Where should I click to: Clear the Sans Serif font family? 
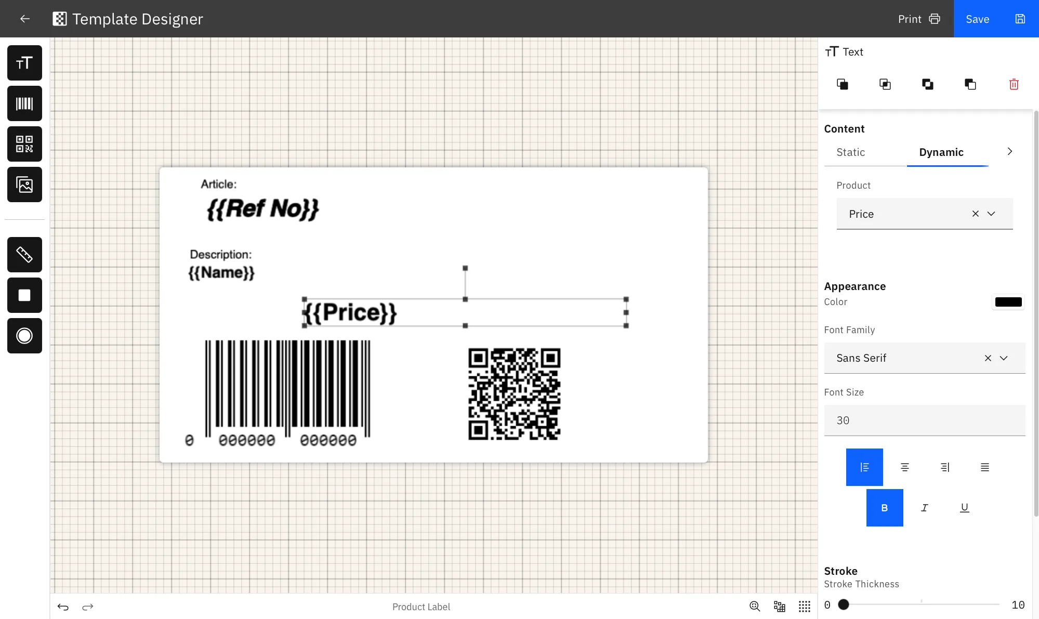[988, 358]
